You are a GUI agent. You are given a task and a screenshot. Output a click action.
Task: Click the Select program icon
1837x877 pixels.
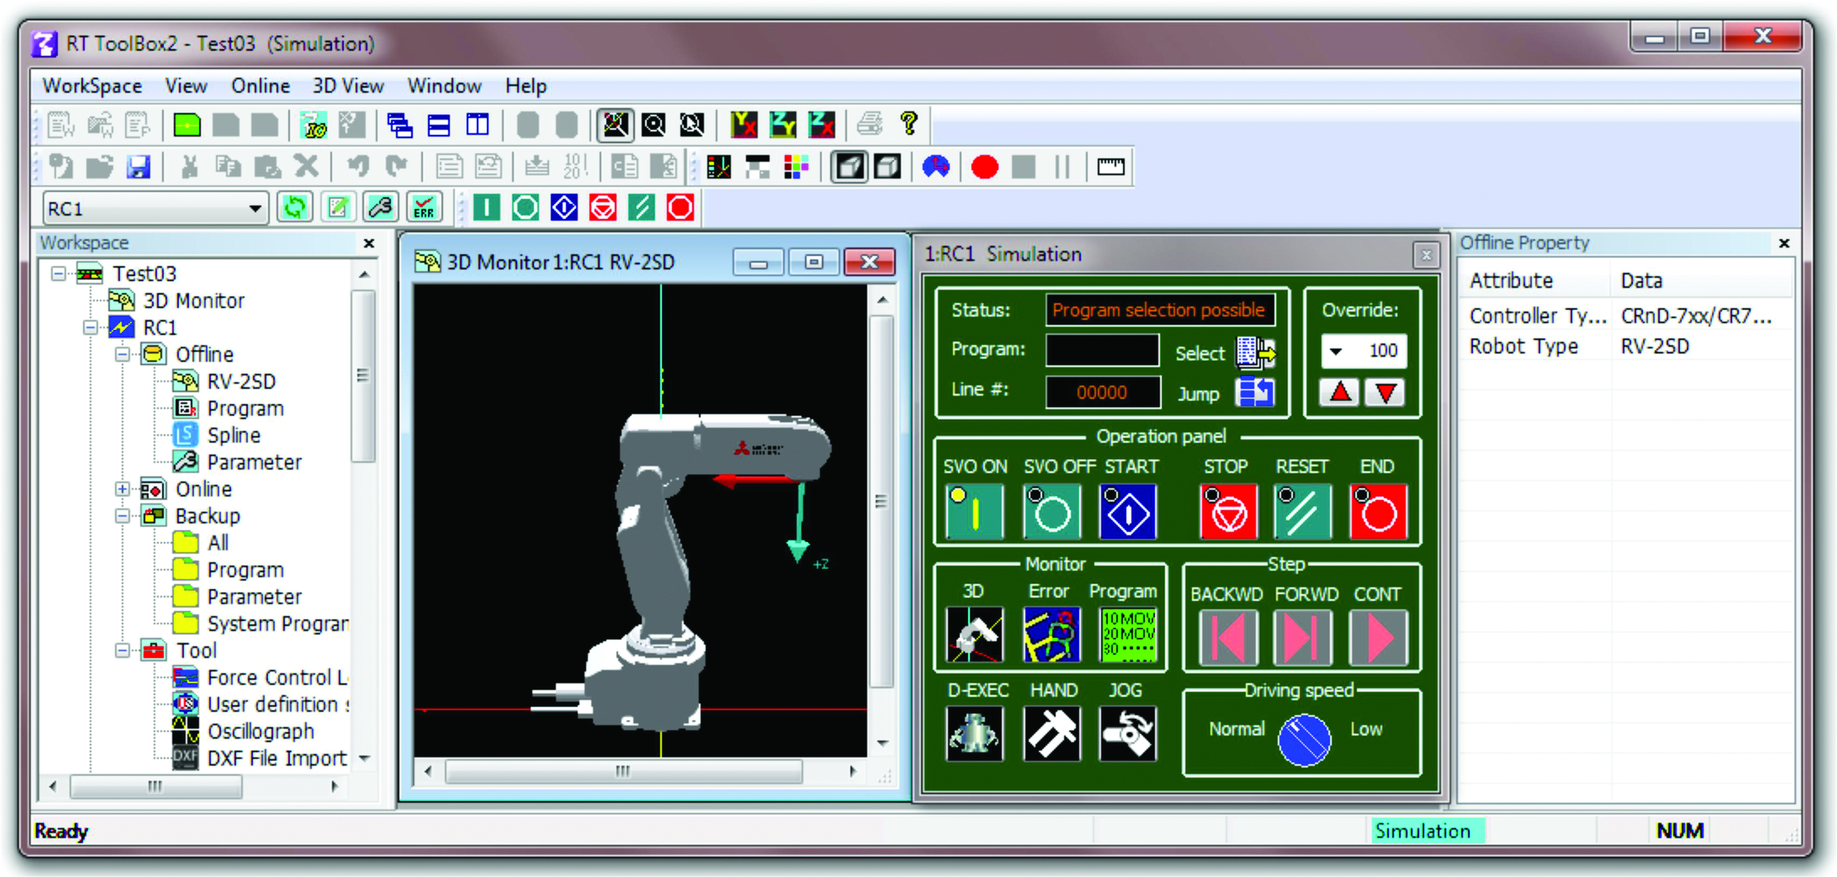[x=1255, y=352]
